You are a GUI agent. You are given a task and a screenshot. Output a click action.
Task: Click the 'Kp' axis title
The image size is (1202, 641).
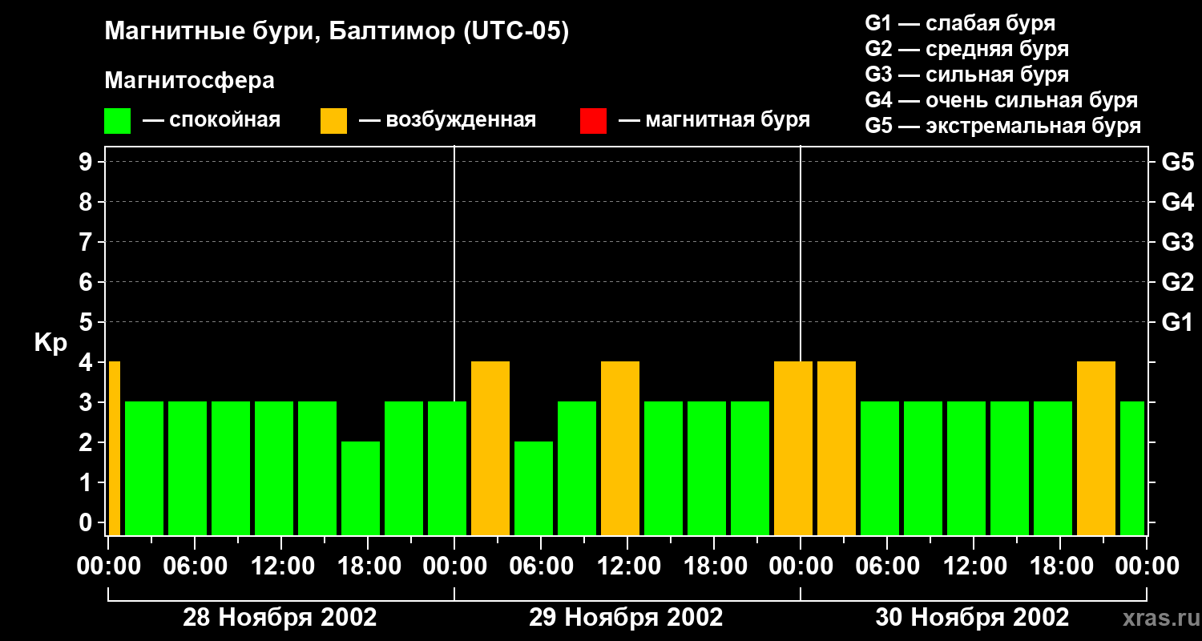50,343
